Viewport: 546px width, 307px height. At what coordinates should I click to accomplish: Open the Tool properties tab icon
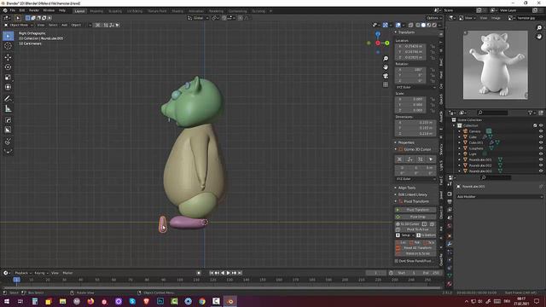coord(450,185)
